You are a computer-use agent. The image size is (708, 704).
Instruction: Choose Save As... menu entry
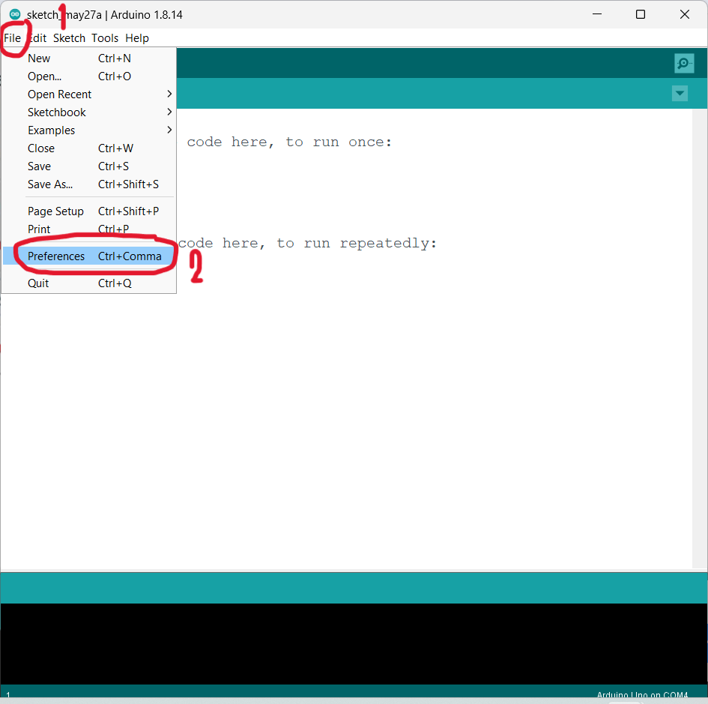(88, 184)
